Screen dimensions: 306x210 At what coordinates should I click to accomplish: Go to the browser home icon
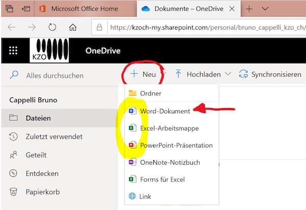tap(73, 27)
